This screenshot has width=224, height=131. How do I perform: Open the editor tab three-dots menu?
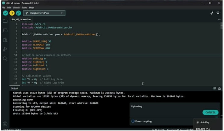(219, 19)
